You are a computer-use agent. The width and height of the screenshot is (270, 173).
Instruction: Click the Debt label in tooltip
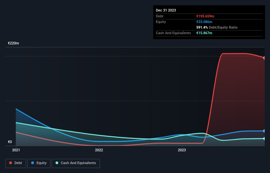[x=160, y=16]
